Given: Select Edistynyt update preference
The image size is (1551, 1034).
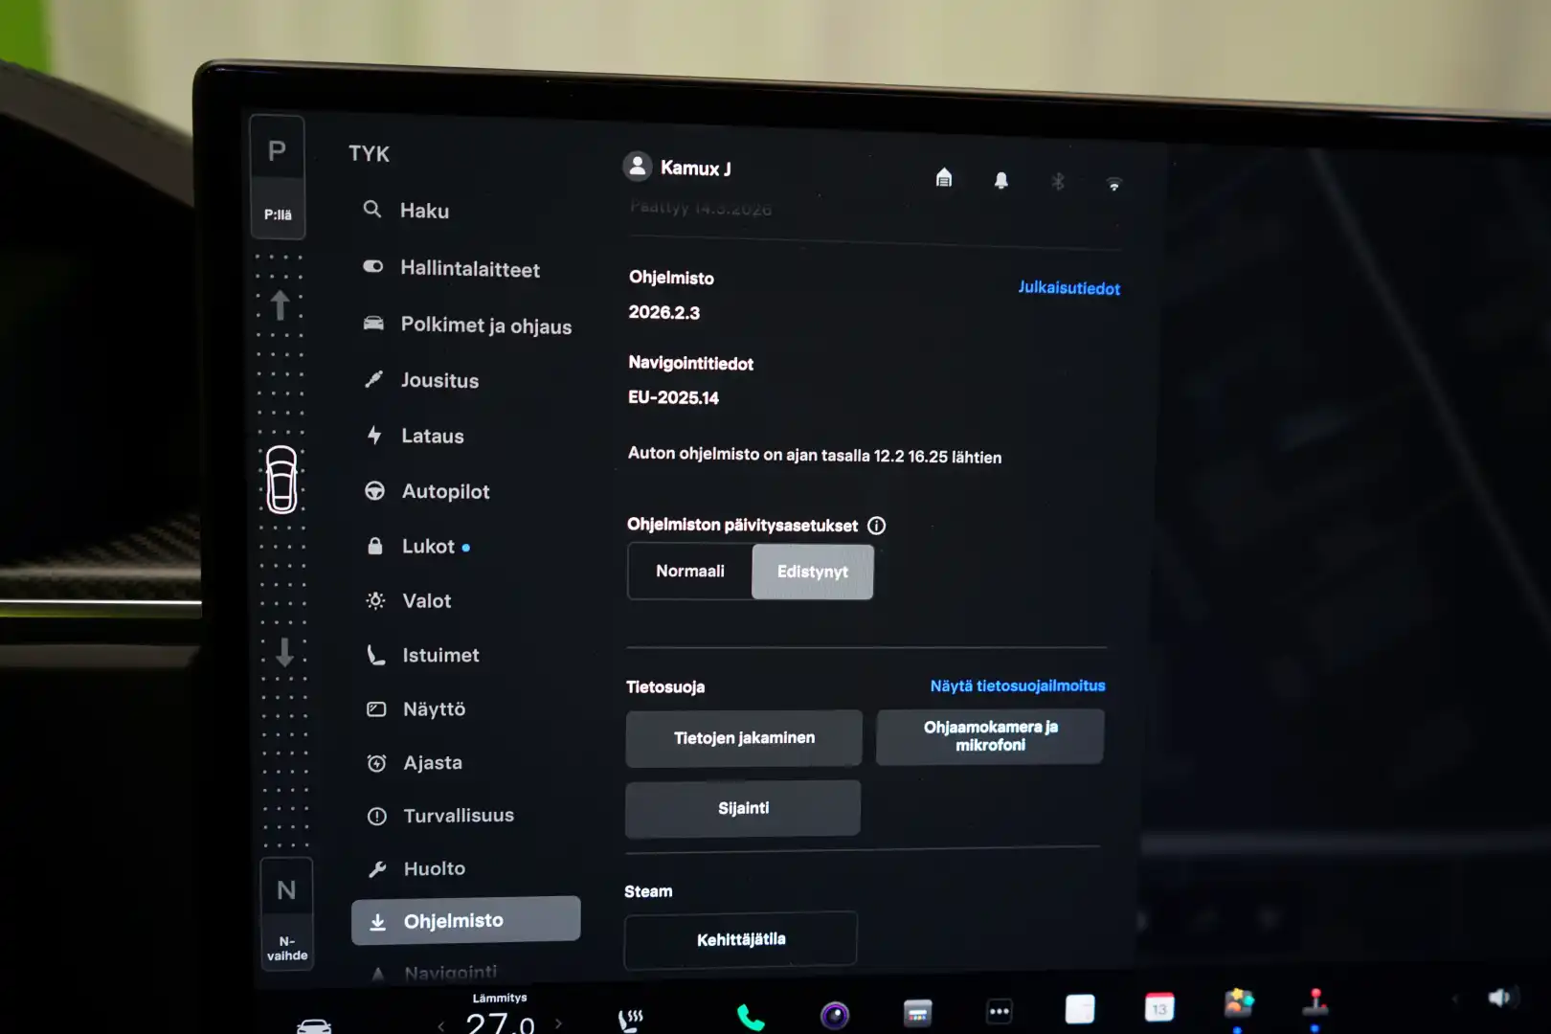Looking at the screenshot, I should coord(813,572).
